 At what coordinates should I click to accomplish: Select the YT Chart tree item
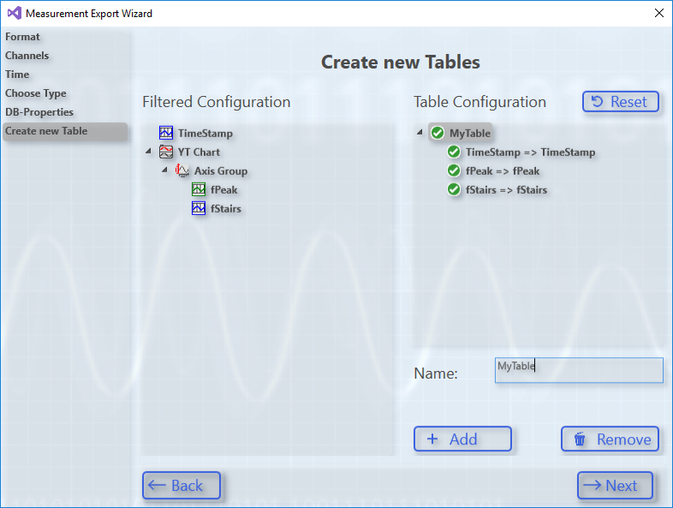[199, 152]
